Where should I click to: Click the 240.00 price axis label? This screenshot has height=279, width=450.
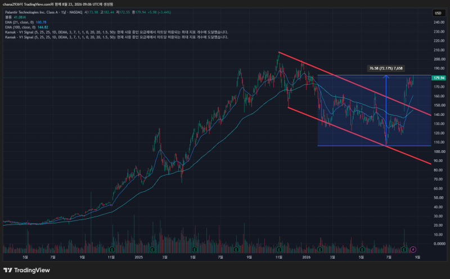[439, 22]
